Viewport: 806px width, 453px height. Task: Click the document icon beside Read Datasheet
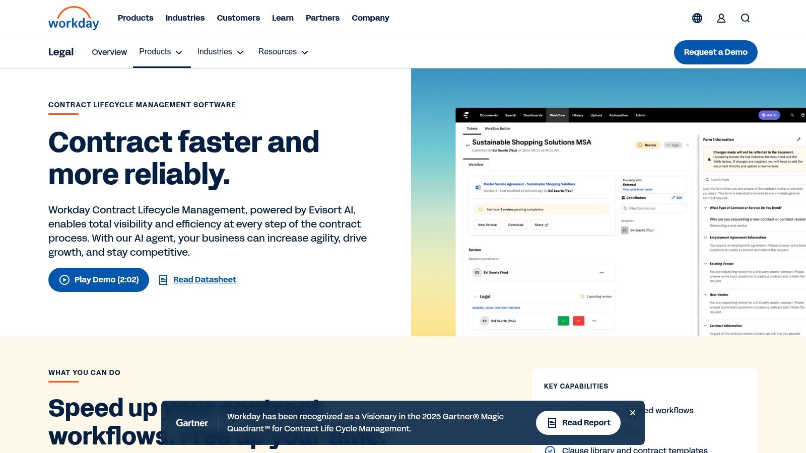coord(163,279)
